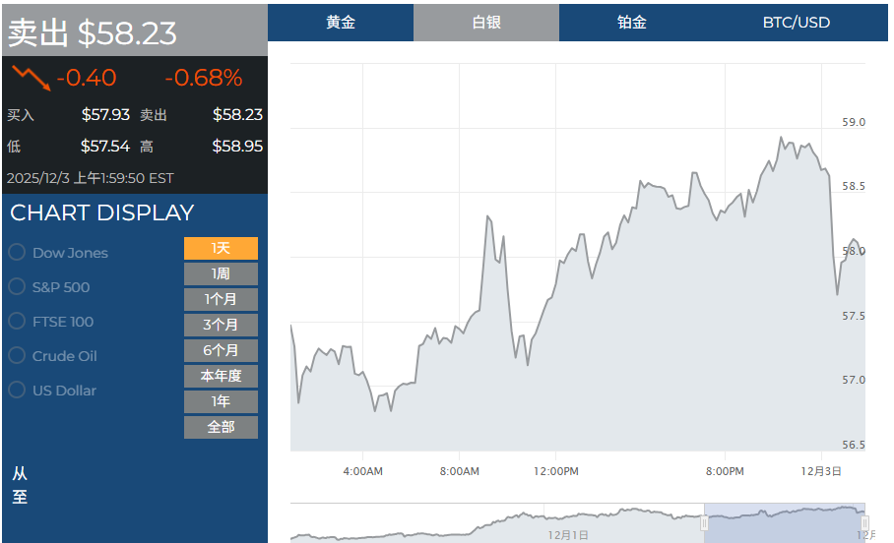The width and height of the screenshot is (894, 543).
Task: Show 全部 historical data
Action: tap(221, 427)
